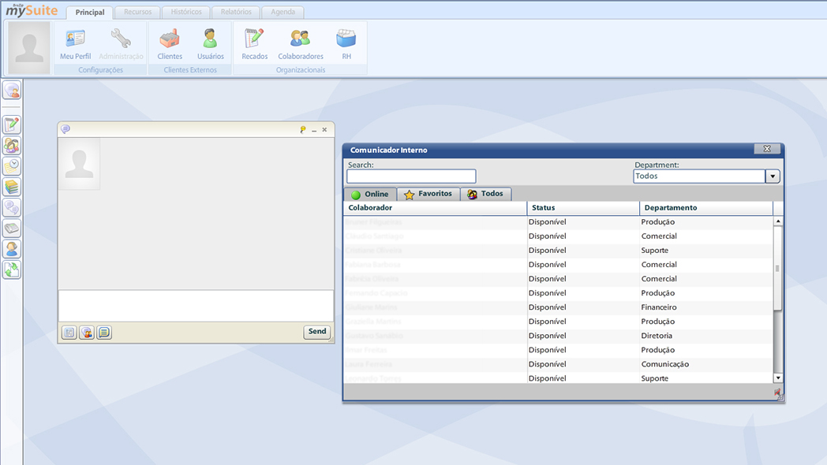
Task: Sort by Departamento column header
Action: (706, 208)
